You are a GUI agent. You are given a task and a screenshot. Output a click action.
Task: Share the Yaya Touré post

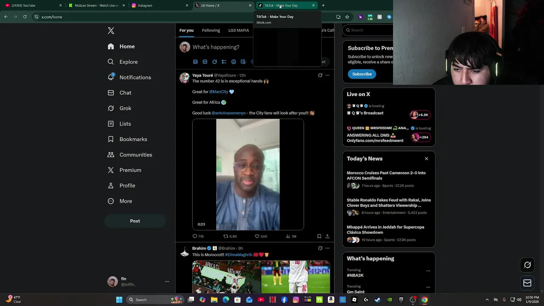327,236
